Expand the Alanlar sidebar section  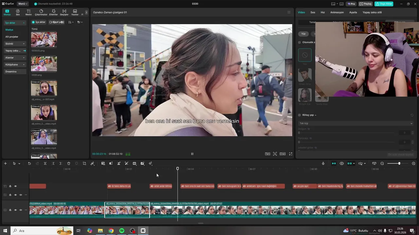pyautogui.click(x=15, y=57)
